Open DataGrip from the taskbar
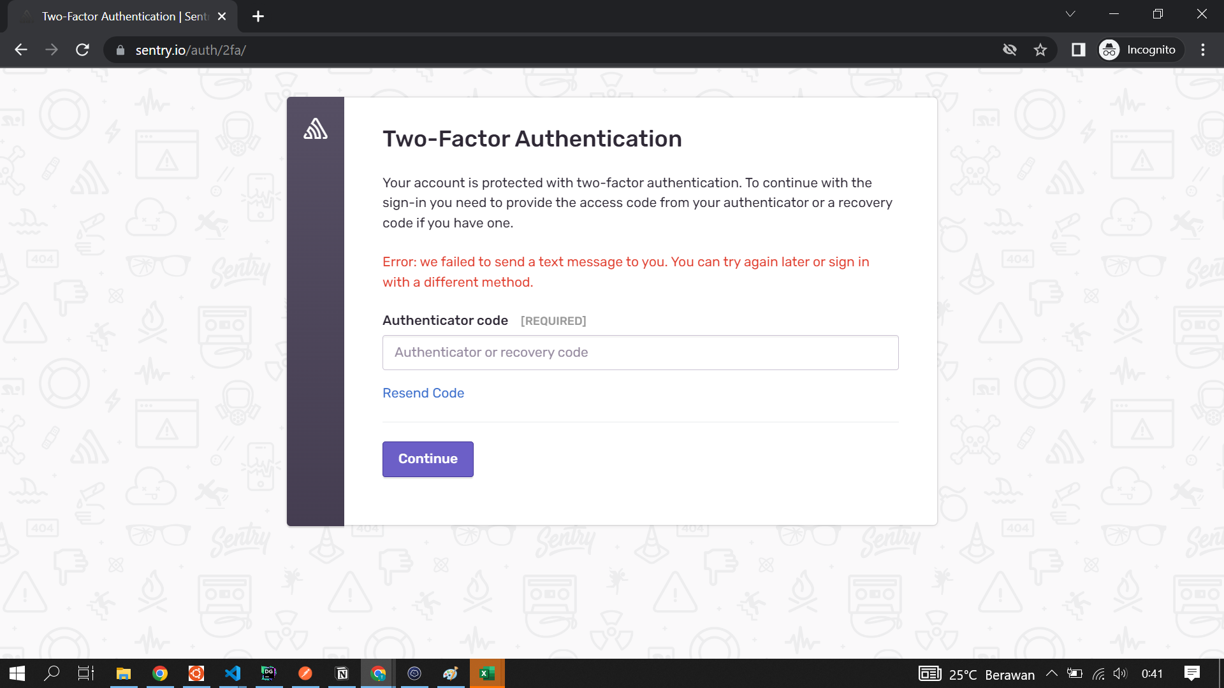Image resolution: width=1224 pixels, height=688 pixels. point(269,673)
